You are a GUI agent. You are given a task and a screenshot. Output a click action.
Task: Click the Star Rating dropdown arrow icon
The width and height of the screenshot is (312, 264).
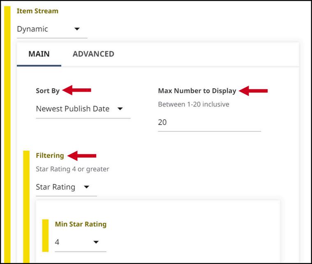(87, 187)
